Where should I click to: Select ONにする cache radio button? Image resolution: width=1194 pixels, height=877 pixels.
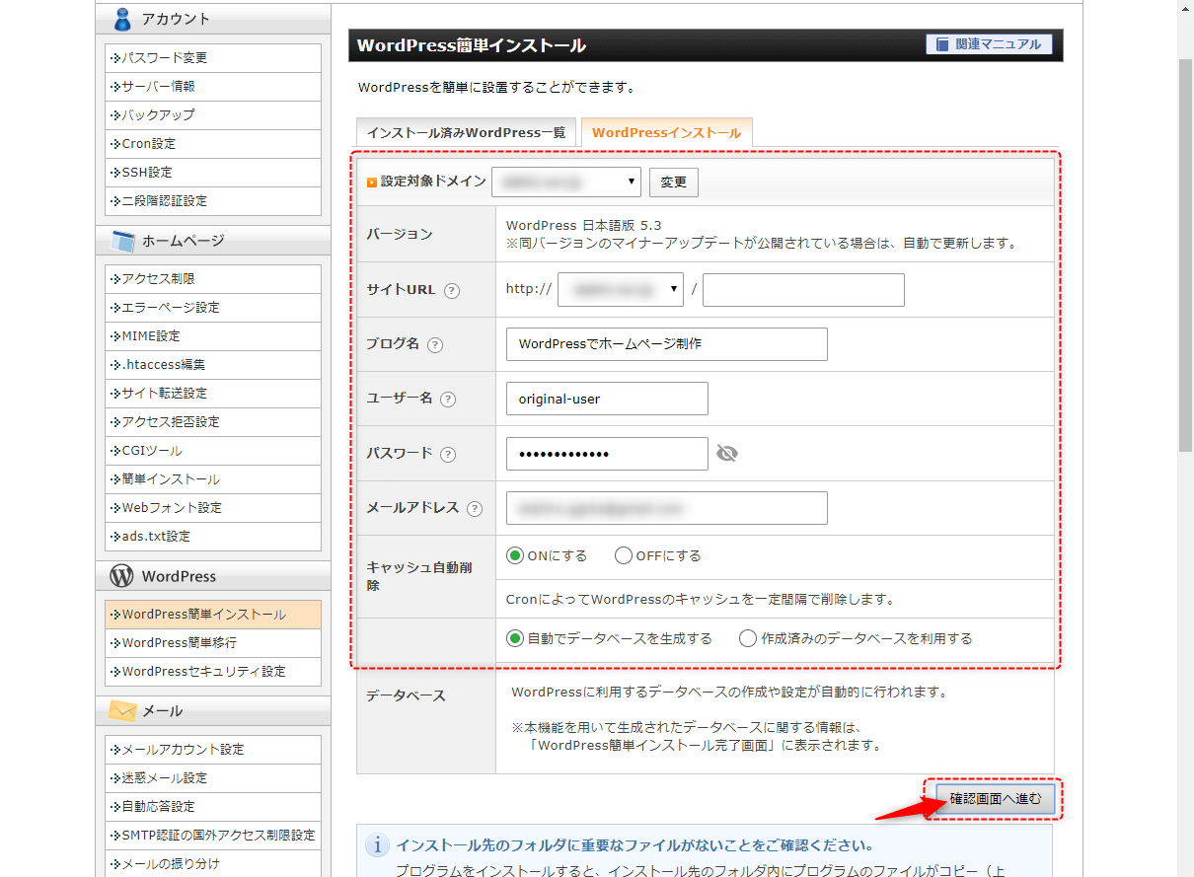pyautogui.click(x=514, y=555)
